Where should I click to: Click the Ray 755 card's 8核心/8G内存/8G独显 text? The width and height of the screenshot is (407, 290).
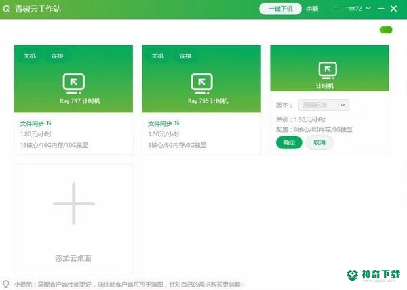tap(177, 145)
